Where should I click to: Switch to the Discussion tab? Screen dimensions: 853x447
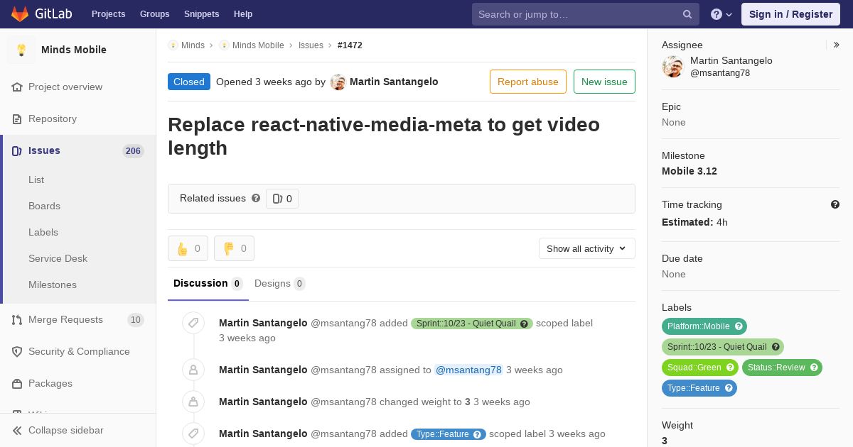point(208,284)
